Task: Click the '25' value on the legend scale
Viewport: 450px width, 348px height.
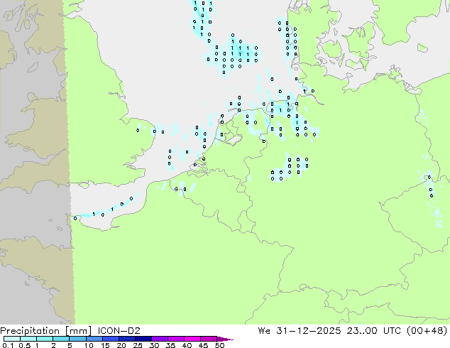Action: tap(138, 345)
